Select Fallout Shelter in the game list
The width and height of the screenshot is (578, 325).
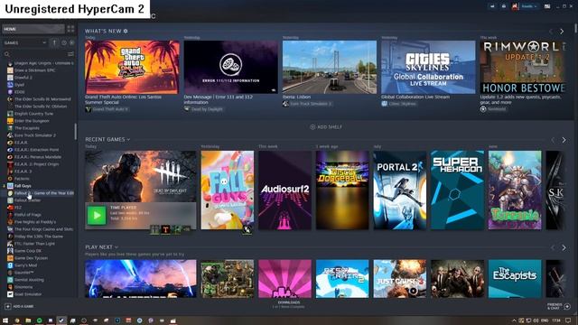(28, 200)
